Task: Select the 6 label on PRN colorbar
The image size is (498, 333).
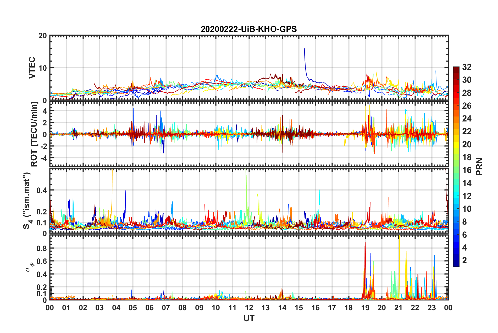Action: [464, 235]
